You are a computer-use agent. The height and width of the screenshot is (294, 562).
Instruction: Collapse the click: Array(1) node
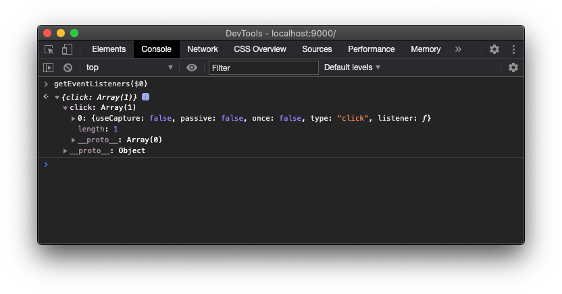pyautogui.click(x=65, y=108)
